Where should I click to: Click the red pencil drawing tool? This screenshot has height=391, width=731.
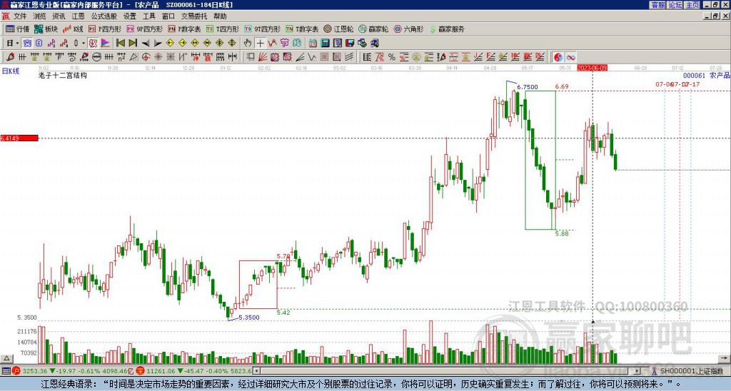click(x=10, y=57)
